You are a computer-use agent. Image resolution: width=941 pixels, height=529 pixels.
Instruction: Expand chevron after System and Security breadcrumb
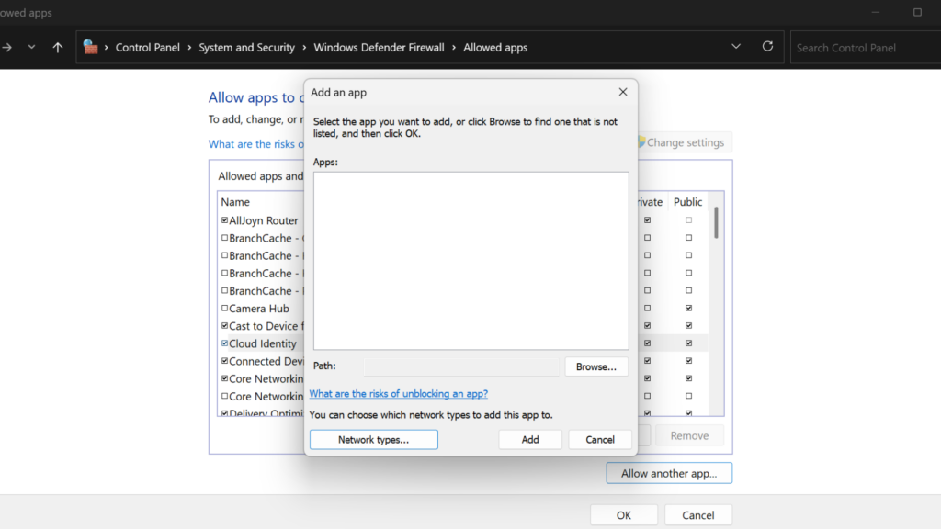pyautogui.click(x=304, y=48)
